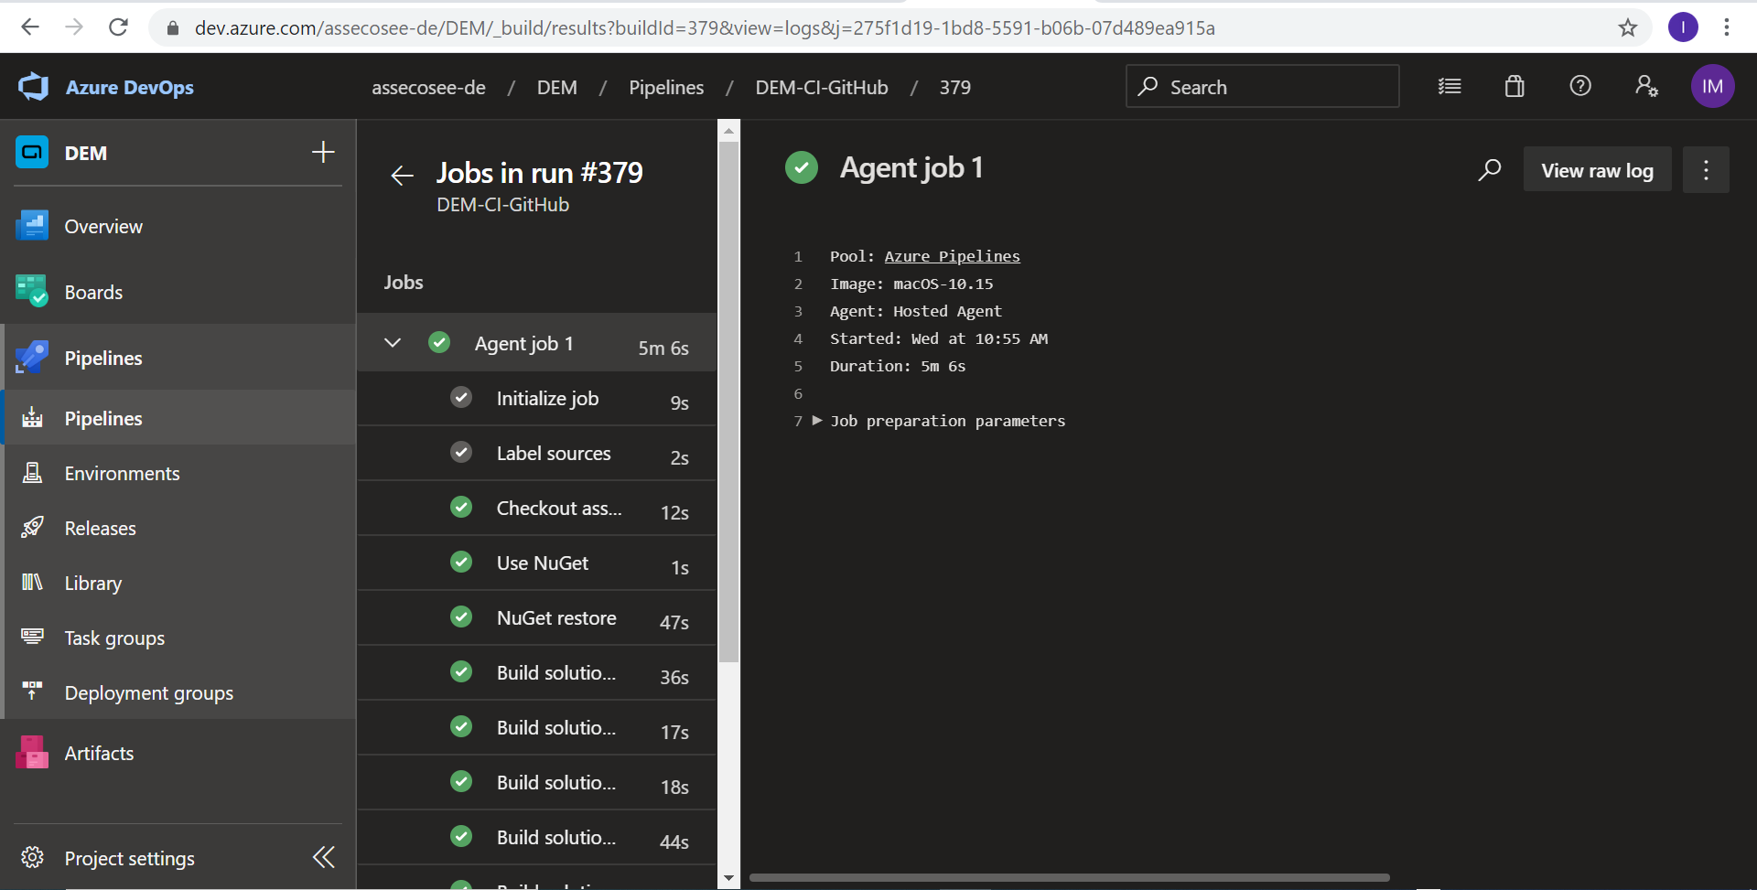Open Overview in the sidebar
This screenshot has height=890, width=1757.
click(x=178, y=226)
